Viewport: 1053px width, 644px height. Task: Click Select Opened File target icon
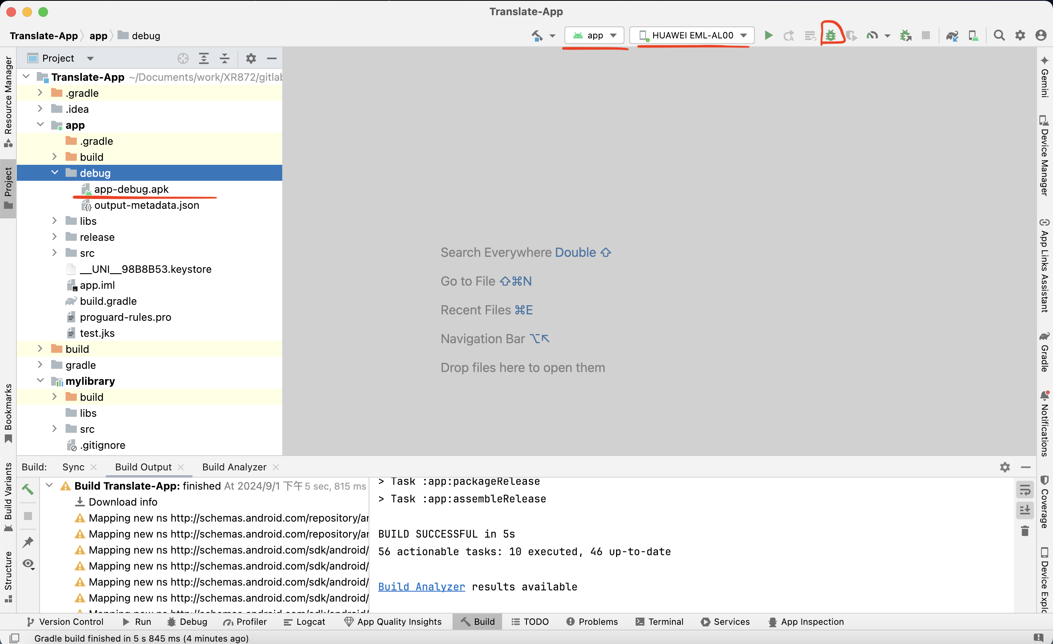click(x=183, y=58)
